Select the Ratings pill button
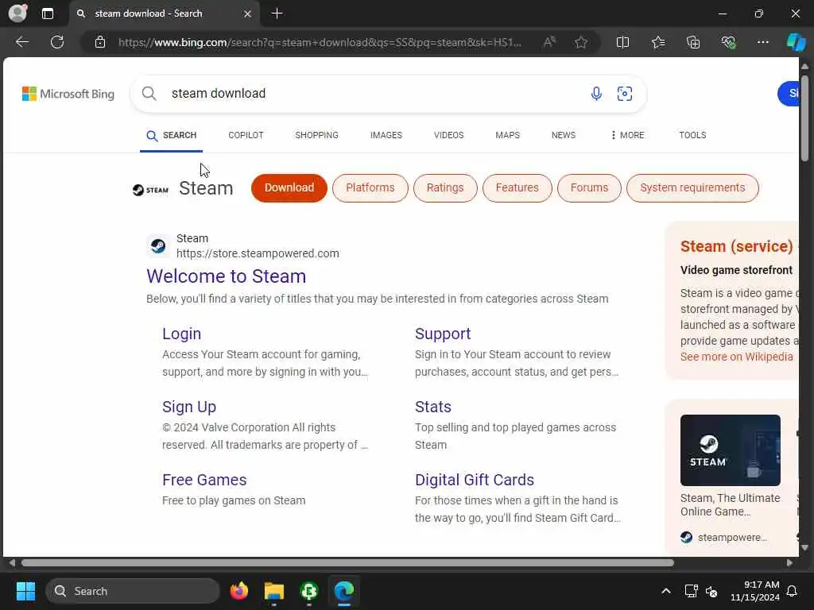Image resolution: width=814 pixels, height=610 pixels. tap(445, 187)
